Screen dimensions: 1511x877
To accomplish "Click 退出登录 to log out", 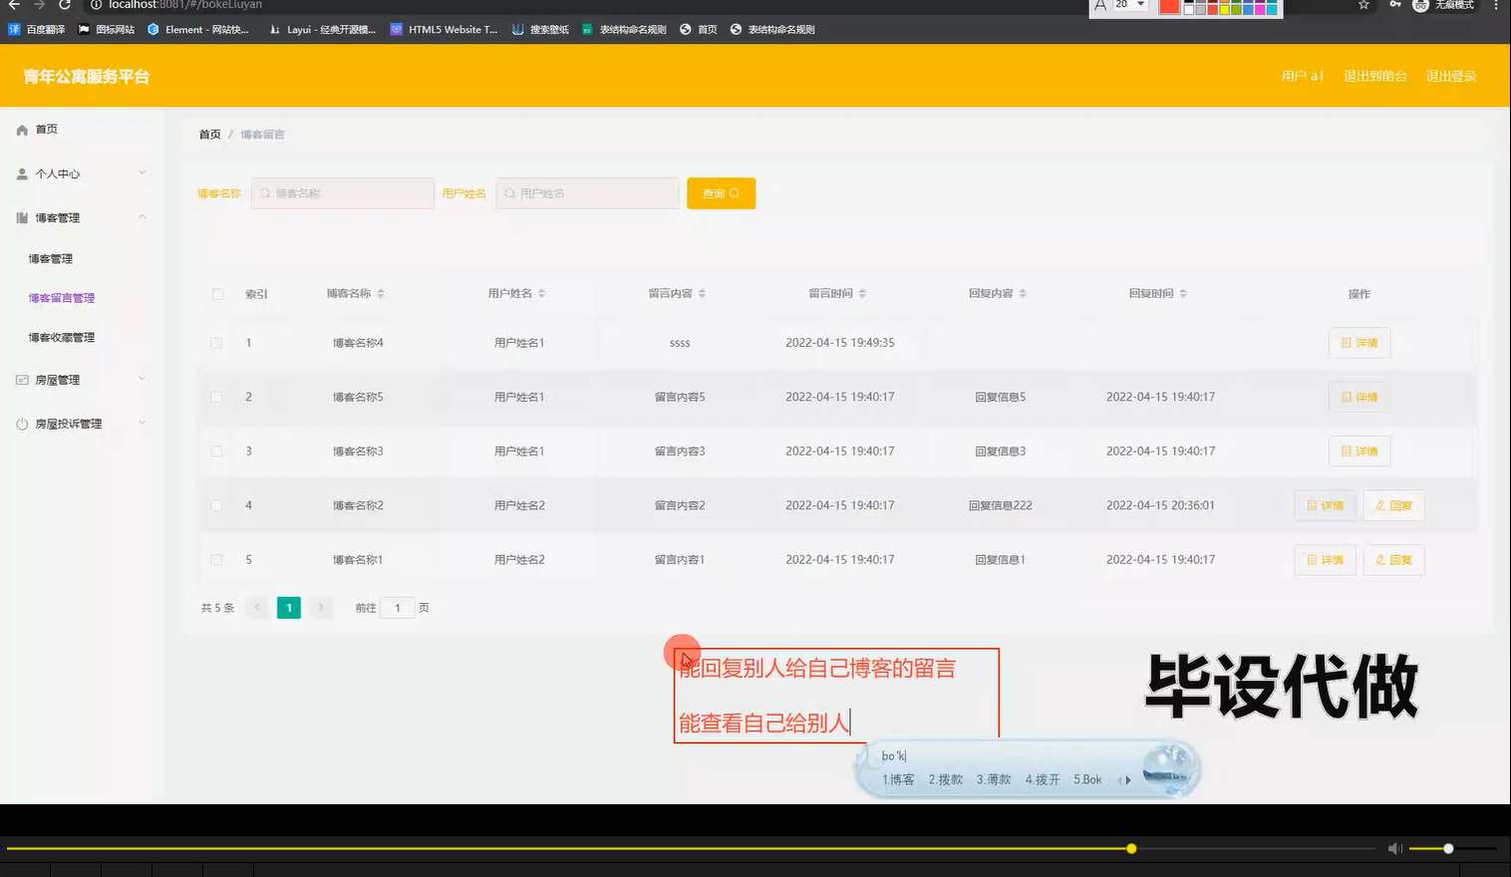I will (1451, 77).
